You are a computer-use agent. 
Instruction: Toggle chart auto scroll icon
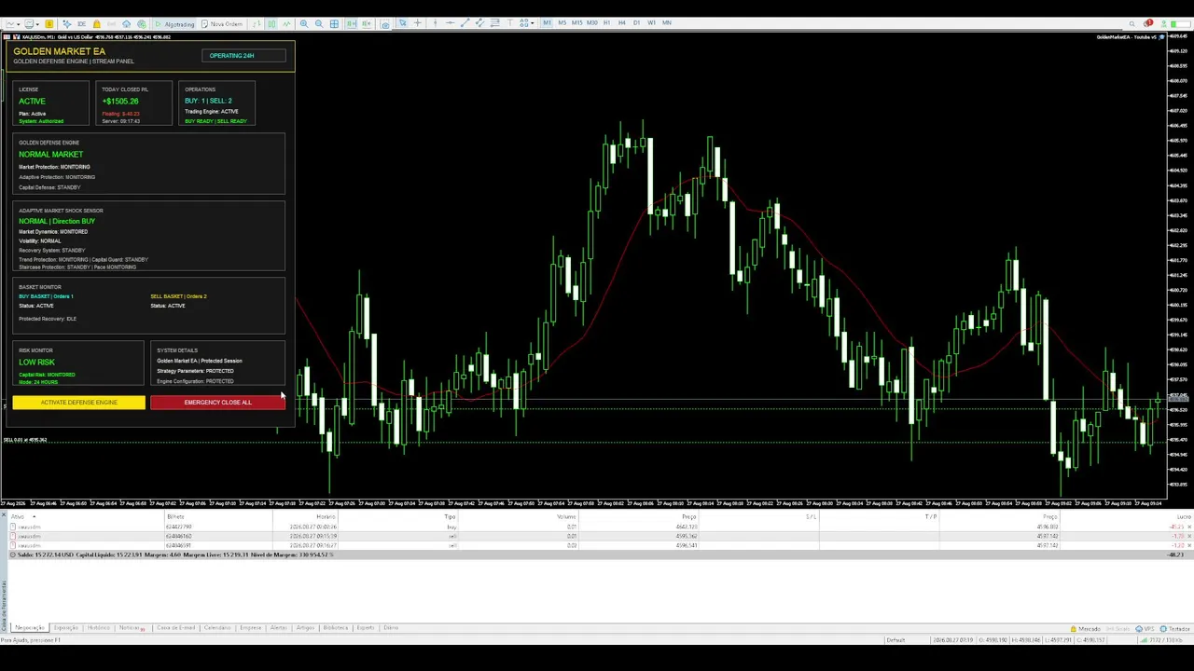click(x=352, y=23)
